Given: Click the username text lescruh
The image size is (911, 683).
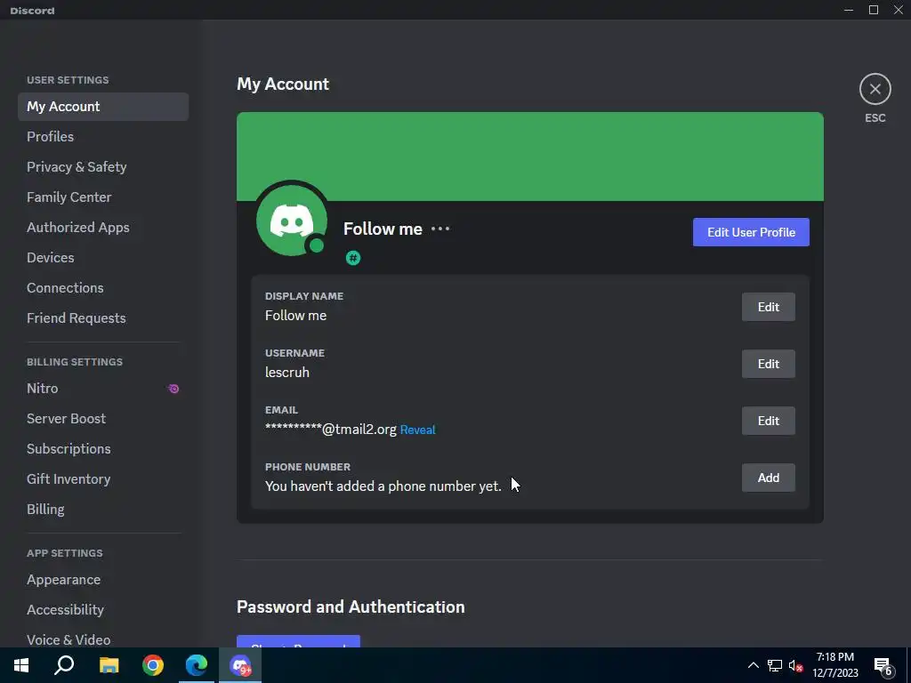Looking at the screenshot, I should click(x=287, y=373).
